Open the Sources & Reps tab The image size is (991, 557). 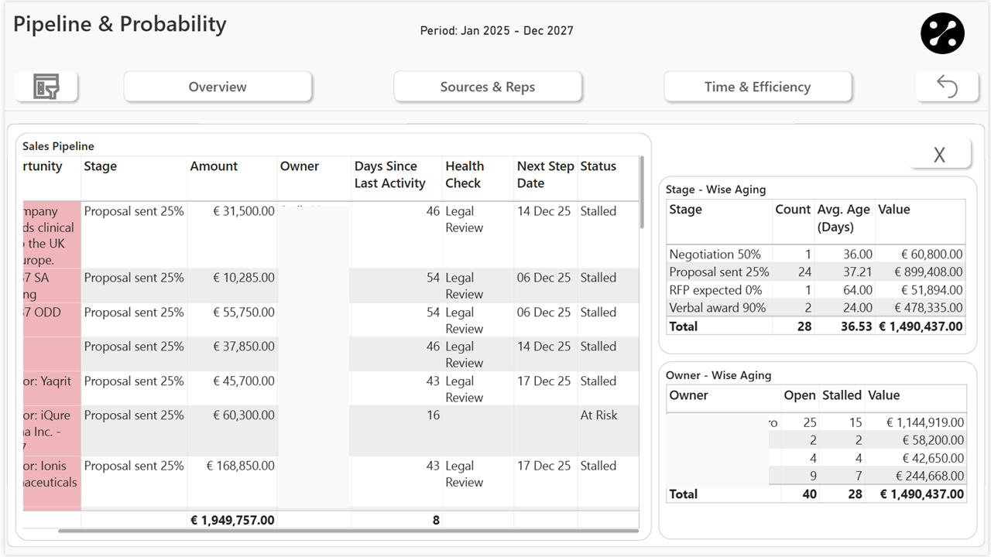(488, 87)
